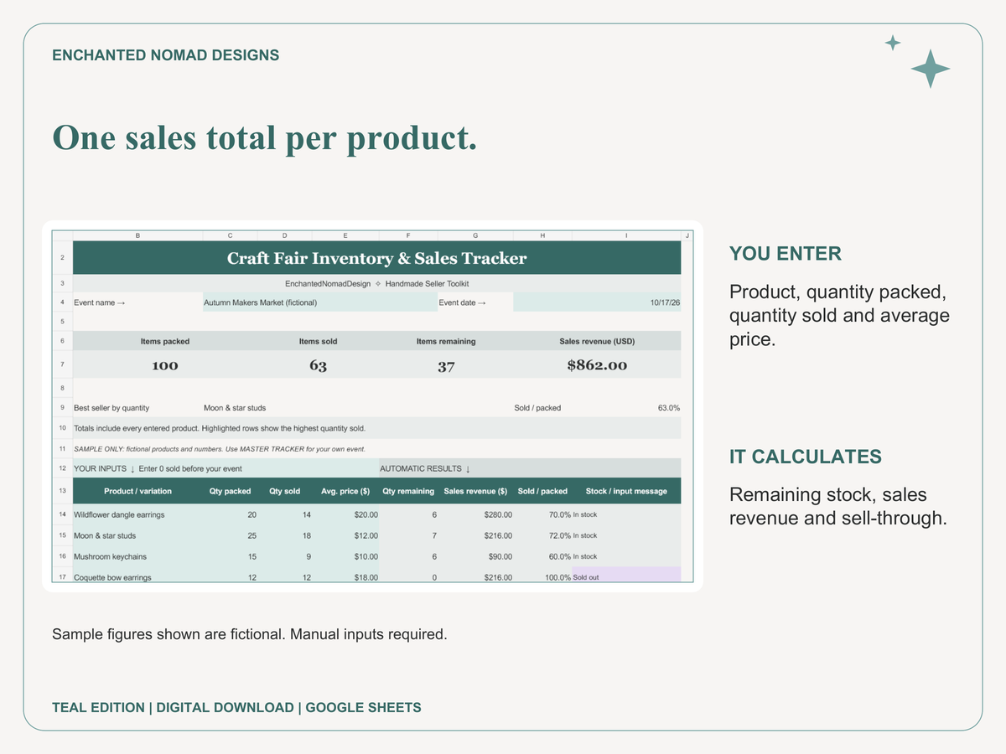1006x754 pixels.
Task: Click the sold/packed value '100.0%'
Action: [x=542, y=575]
